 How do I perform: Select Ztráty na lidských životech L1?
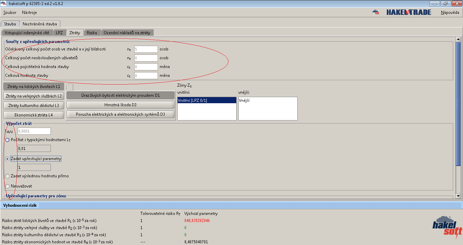(x=34, y=87)
